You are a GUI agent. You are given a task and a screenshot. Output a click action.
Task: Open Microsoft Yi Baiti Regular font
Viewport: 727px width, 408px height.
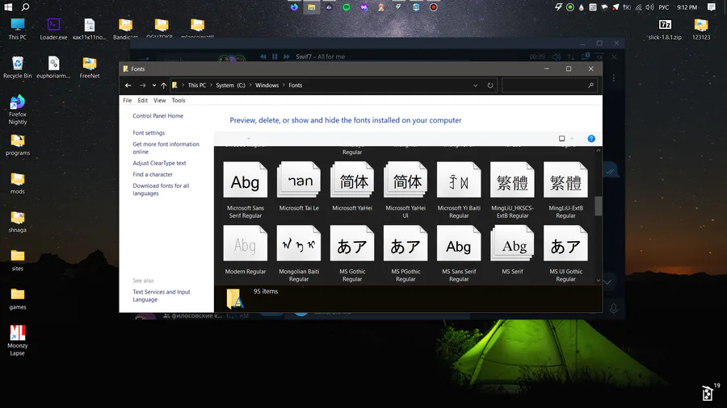459,190
